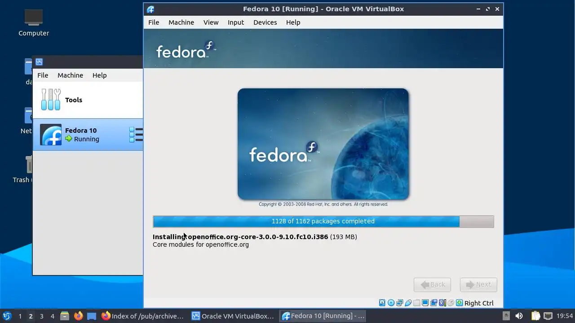Select the Fedora 10 Running VM entry
Viewport: 575px width, 323px height.
pyautogui.click(x=88, y=135)
